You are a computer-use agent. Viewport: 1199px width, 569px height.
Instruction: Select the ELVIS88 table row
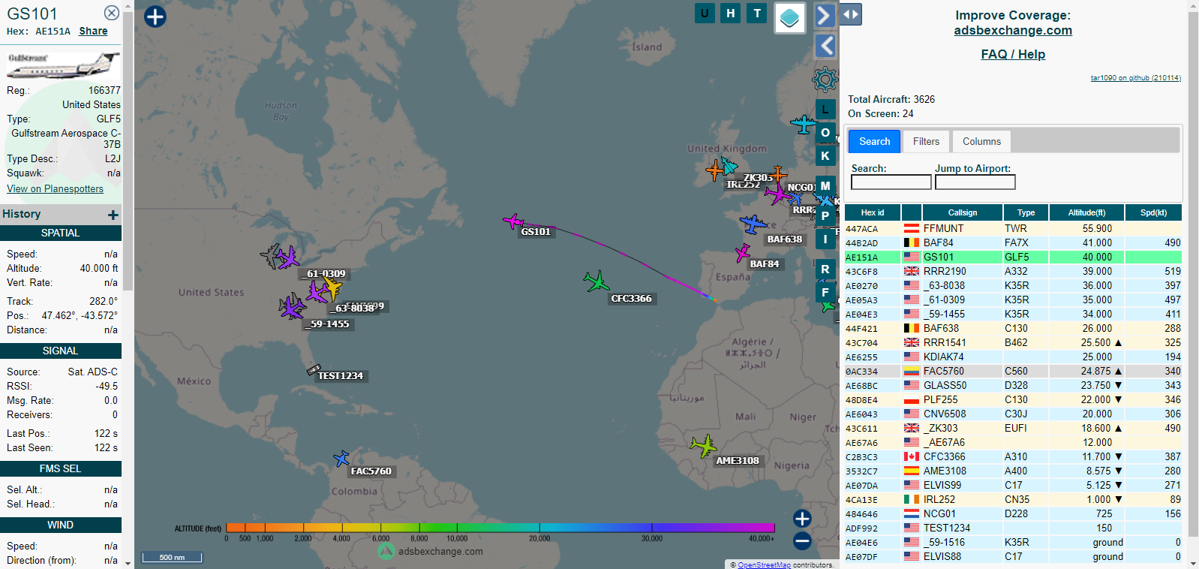(x=1013, y=556)
